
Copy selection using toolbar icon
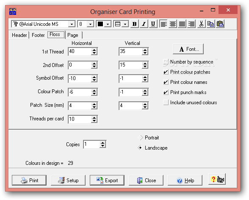pos(211,24)
